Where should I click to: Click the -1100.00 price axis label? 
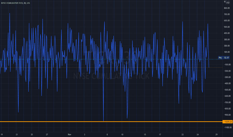click(227, 127)
